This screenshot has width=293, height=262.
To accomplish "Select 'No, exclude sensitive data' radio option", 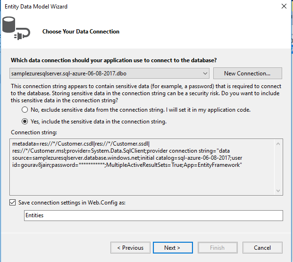I will (25, 109).
